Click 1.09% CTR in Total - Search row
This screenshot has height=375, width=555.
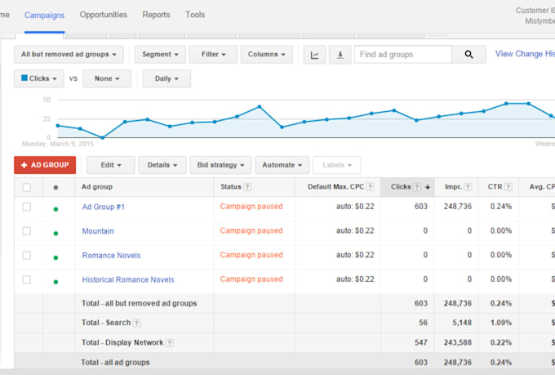click(x=501, y=323)
